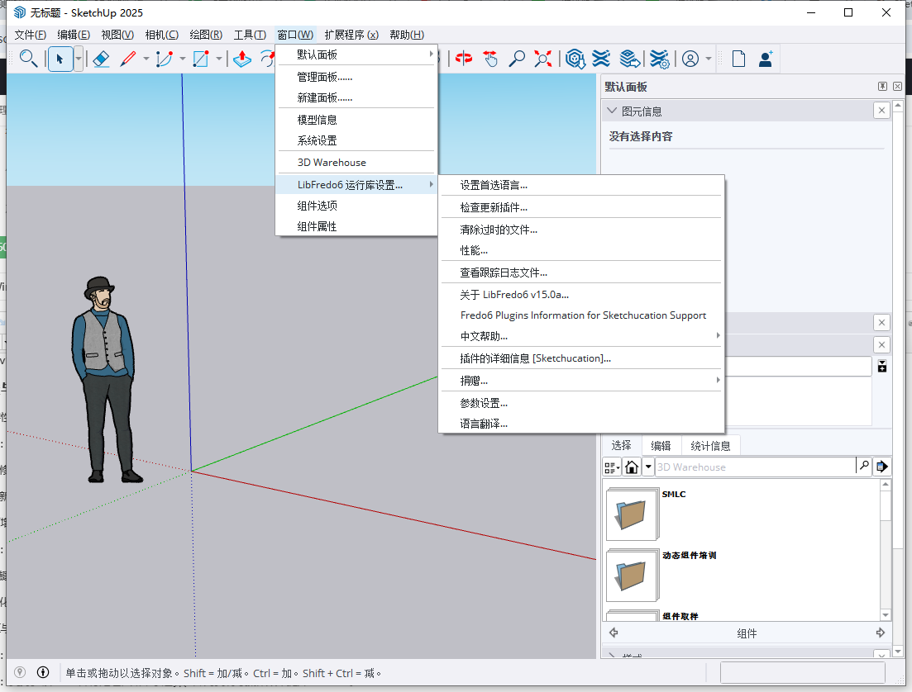Collapse the 图元信息 panel section
912x692 pixels.
pos(612,111)
